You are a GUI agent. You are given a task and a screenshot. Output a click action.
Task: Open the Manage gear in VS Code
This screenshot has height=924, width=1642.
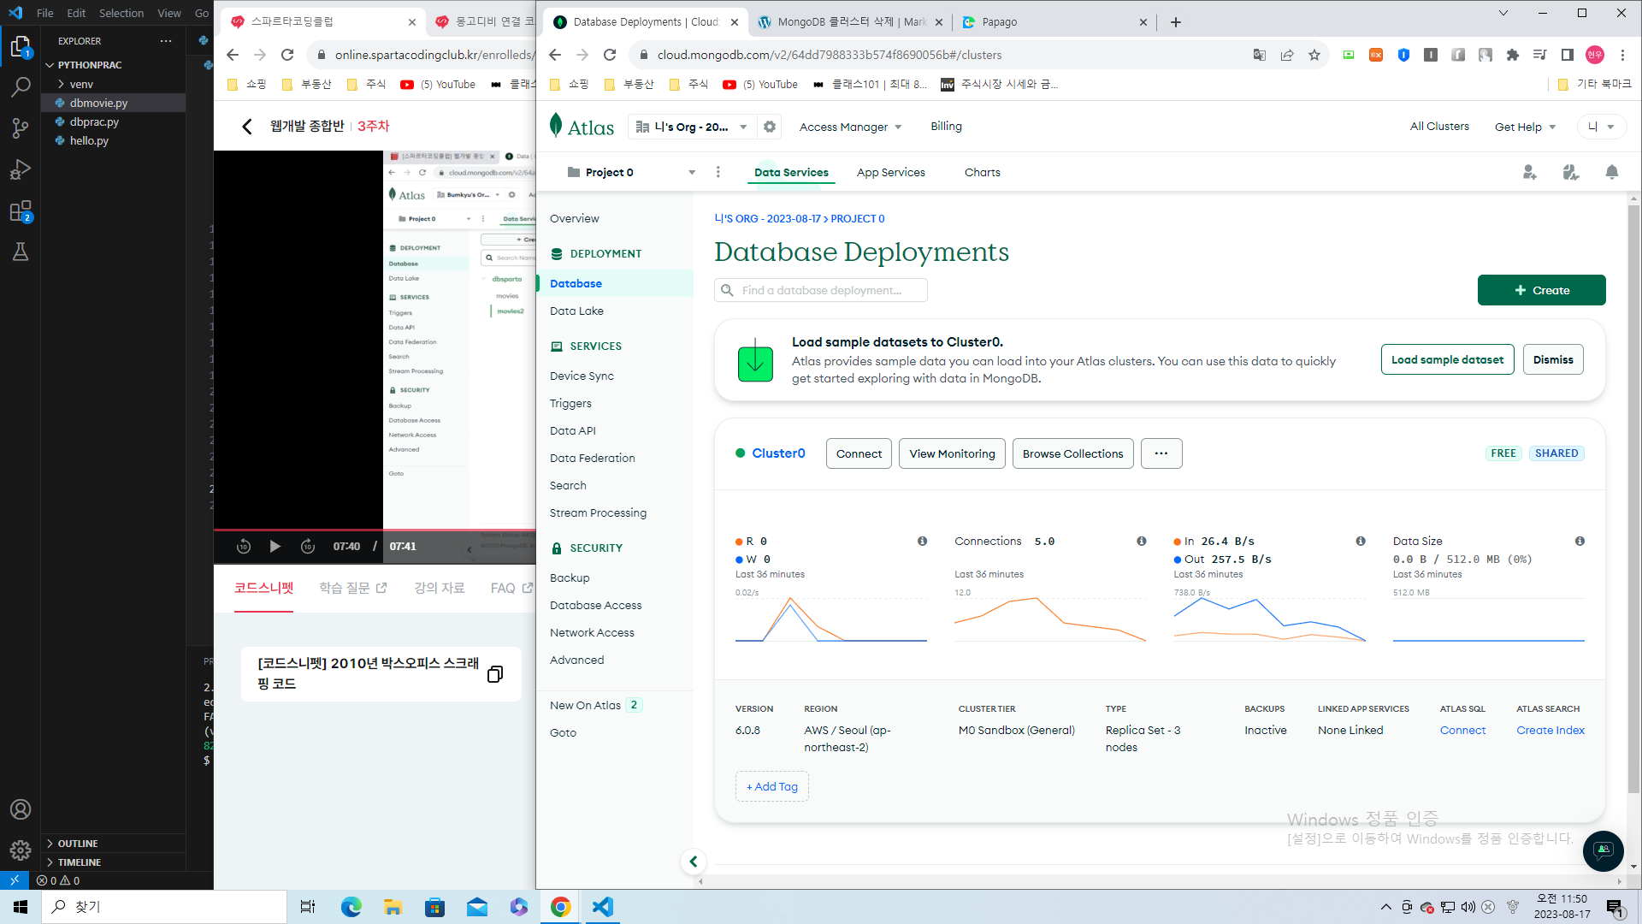21,850
